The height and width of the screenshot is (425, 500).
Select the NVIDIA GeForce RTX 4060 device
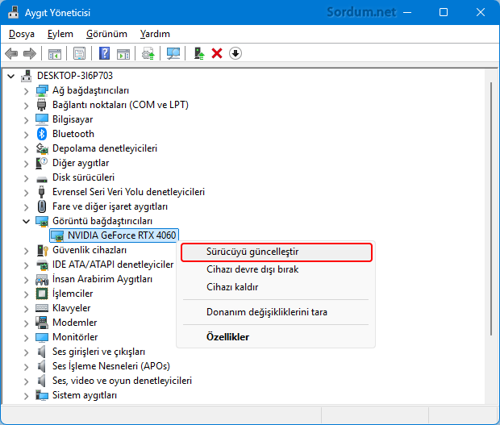click(122, 235)
